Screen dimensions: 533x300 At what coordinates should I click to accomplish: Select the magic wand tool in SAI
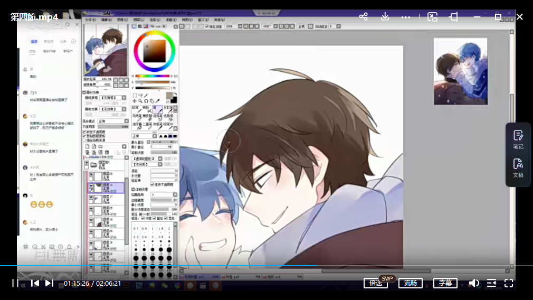(x=146, y=96)
